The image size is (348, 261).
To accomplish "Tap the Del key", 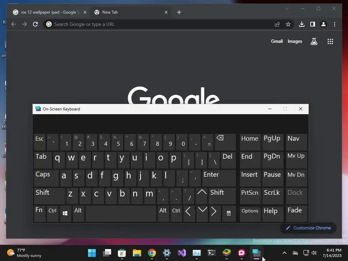I will tap(228, 160).
